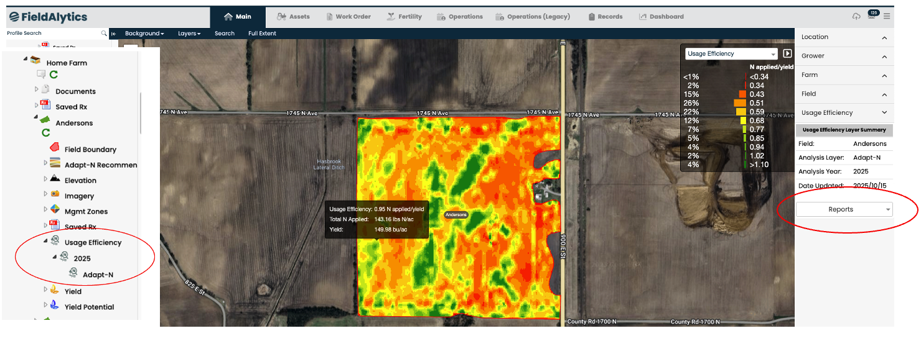
Task: Switch to the Main tab
Action: point(237,17)
